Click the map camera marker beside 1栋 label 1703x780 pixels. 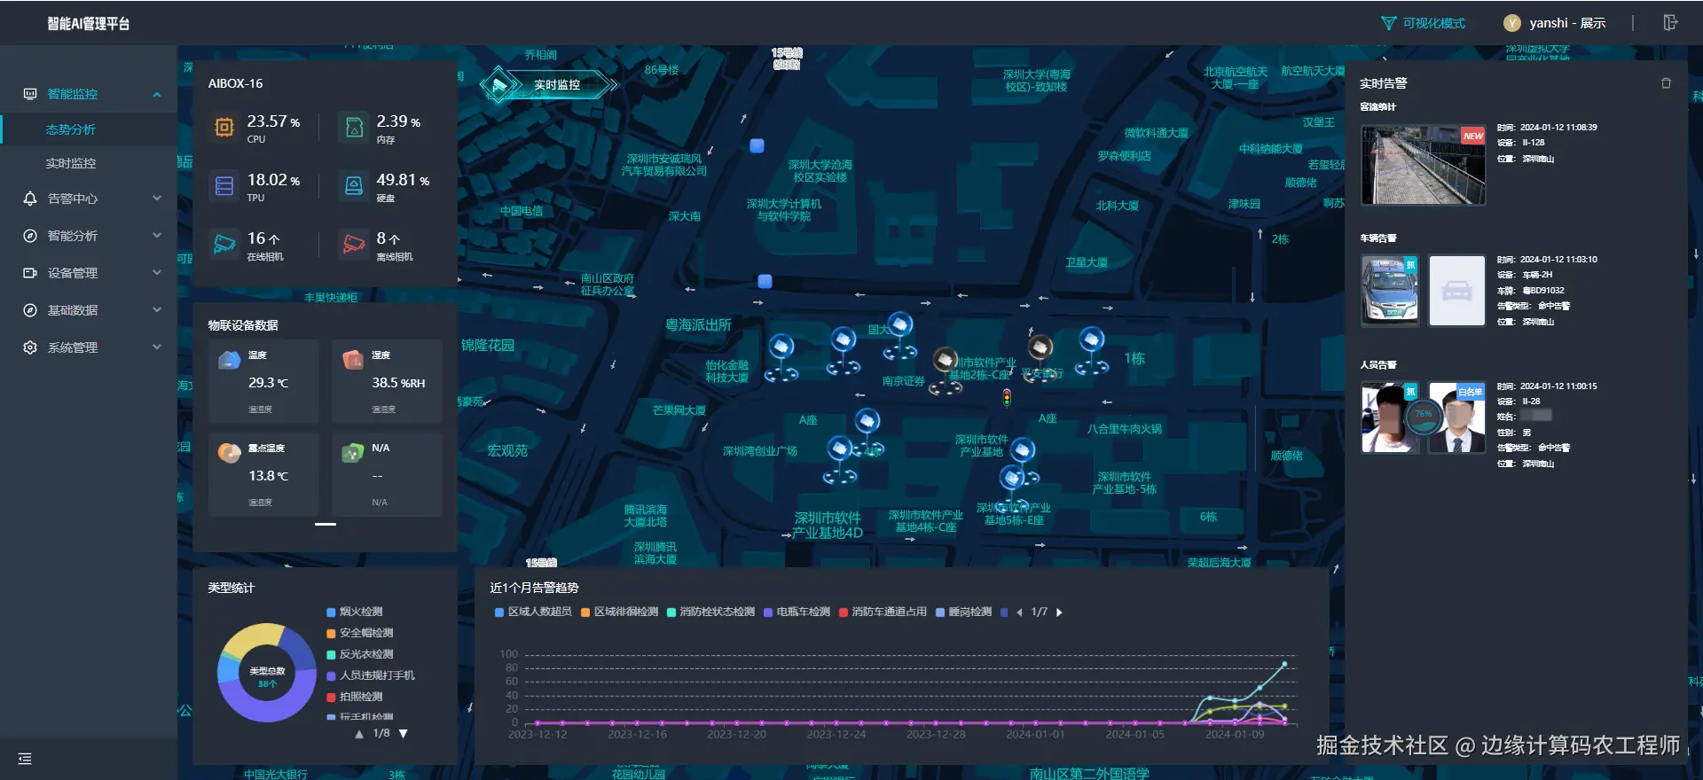click(1092, 350)
